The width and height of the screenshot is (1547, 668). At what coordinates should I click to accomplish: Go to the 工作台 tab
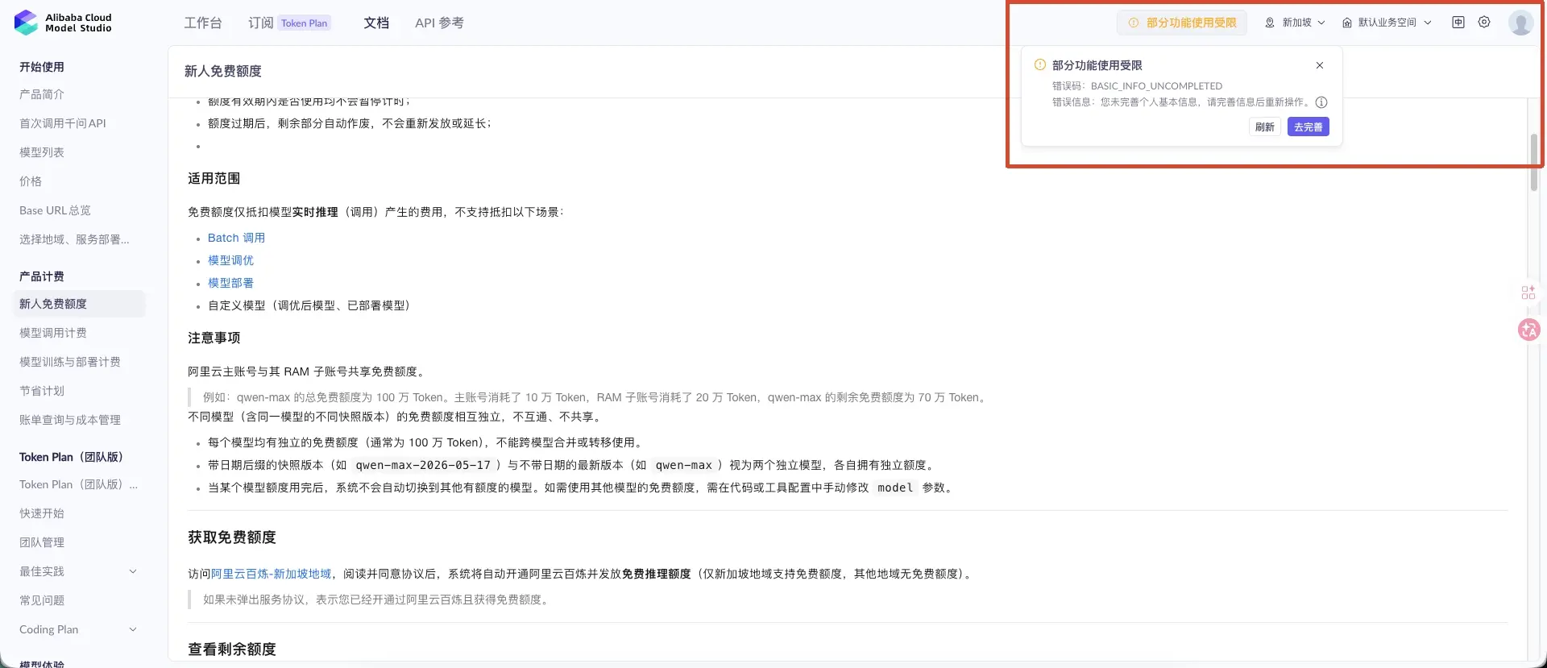203,23
